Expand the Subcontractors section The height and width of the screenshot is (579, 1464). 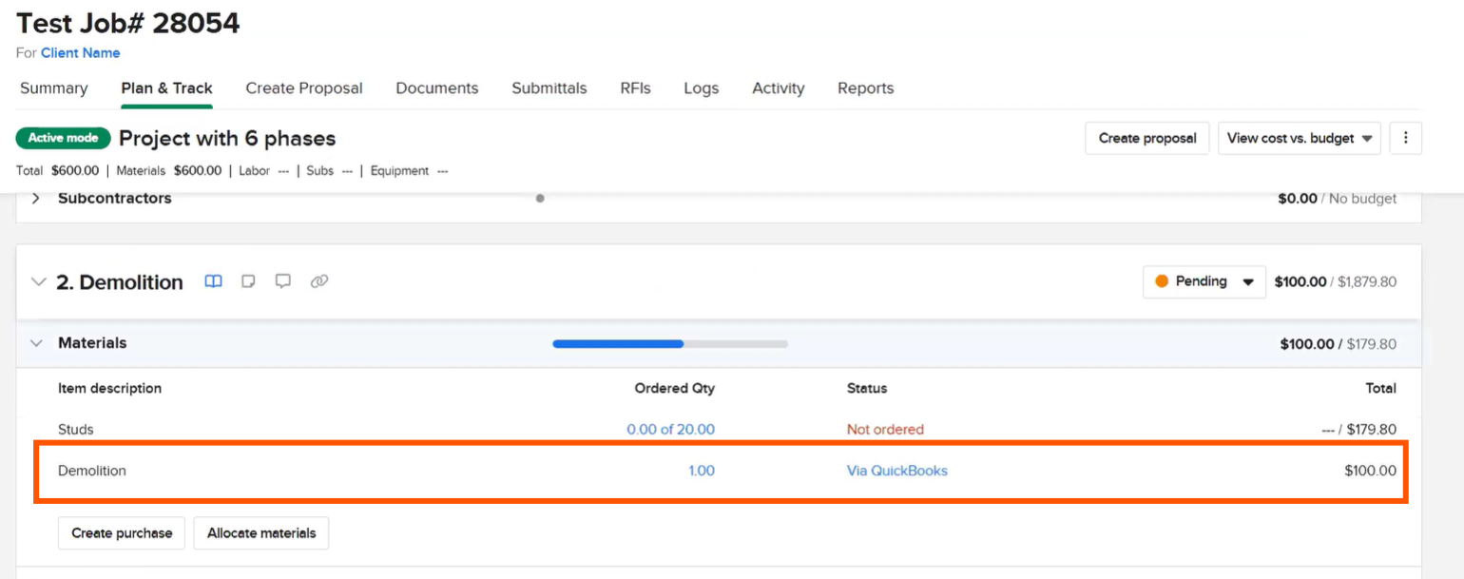[36, 199]
